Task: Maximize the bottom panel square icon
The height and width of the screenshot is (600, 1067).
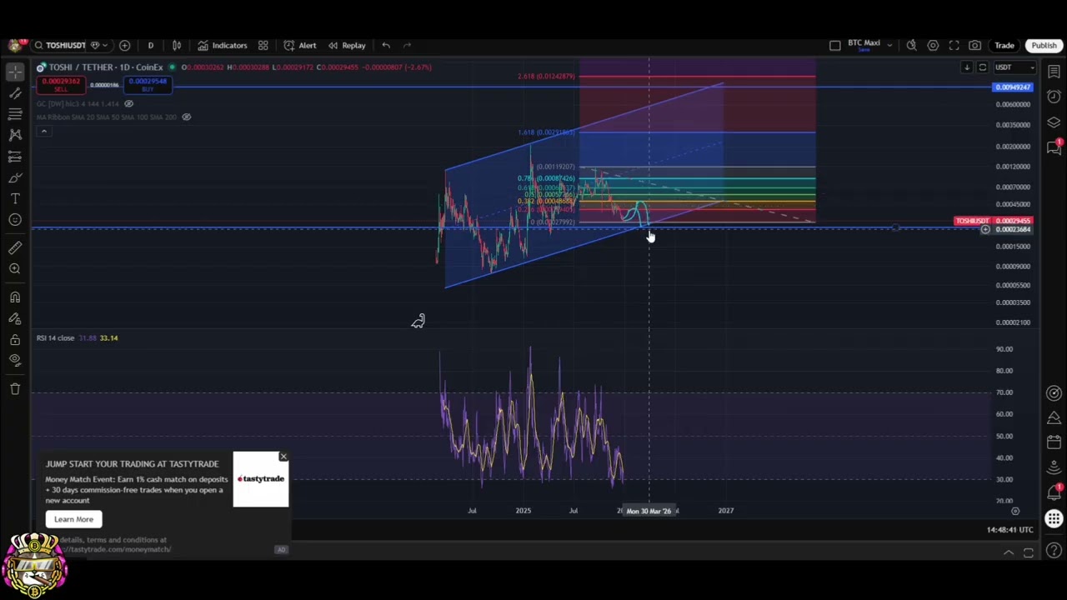Action: [x=1029, y=552]
